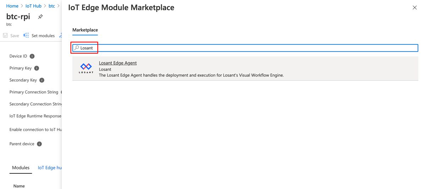Open btc breadcrumb link
The height and width of the screenshot is (189, 426).
click(x=52, y=6)
